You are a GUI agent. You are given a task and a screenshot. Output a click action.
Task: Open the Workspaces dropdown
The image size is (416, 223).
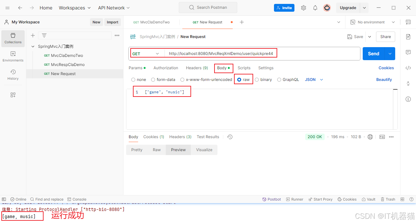click(75, 8)
